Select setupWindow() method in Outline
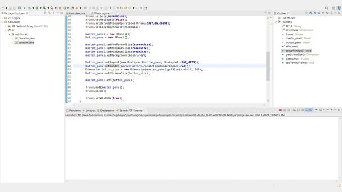 (x=298, y=51)
